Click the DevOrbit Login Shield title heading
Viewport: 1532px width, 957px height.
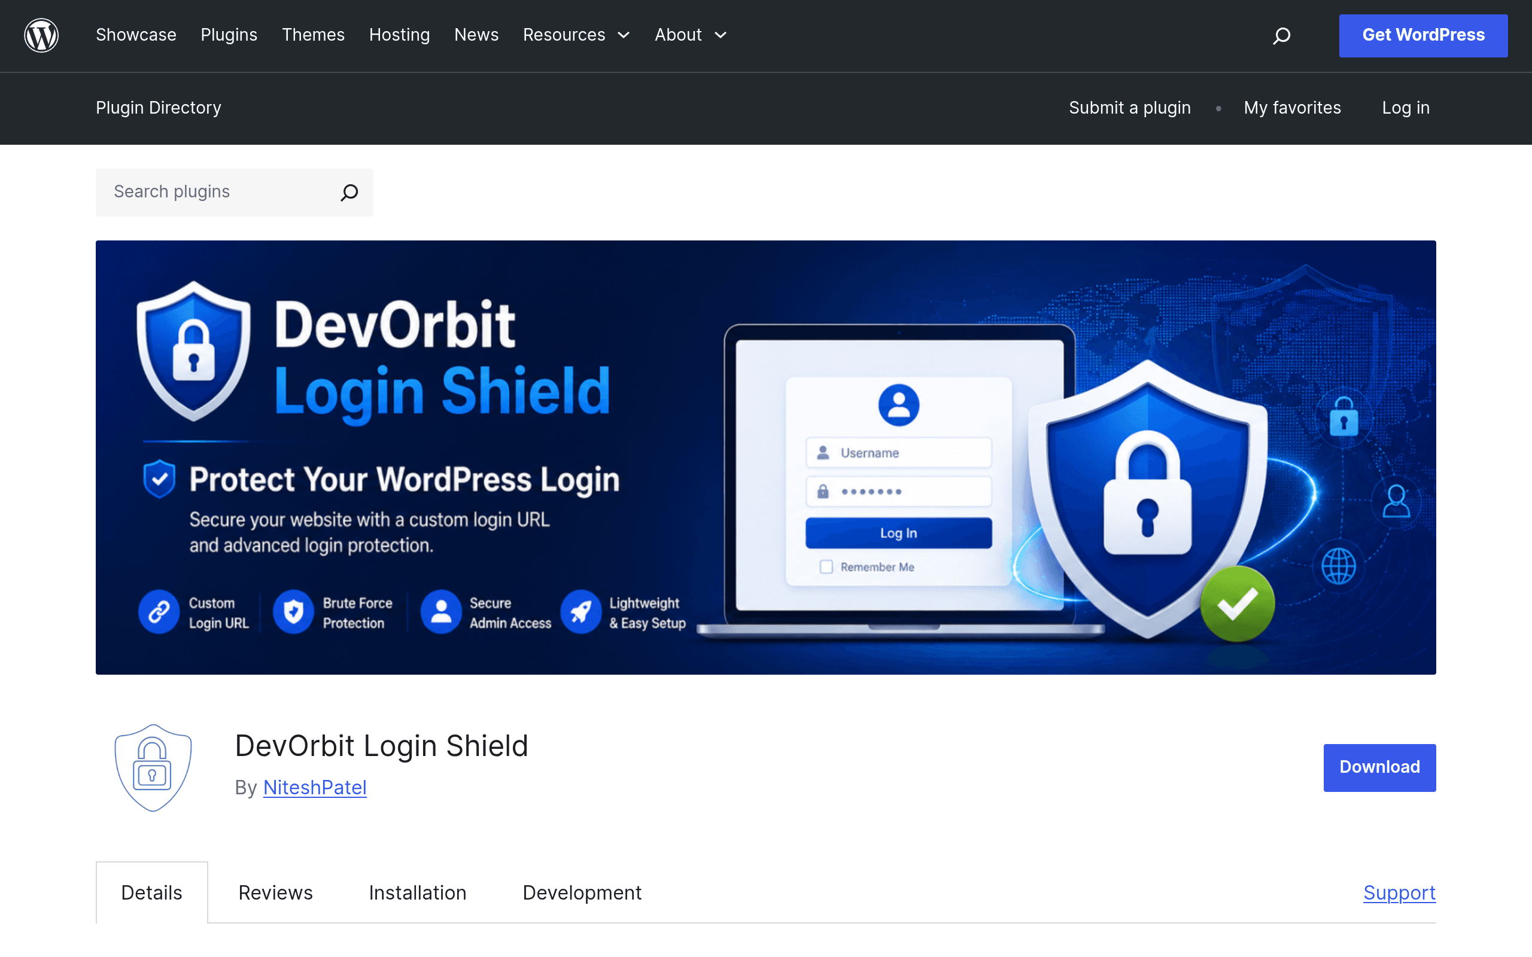(x=381, y=746)
